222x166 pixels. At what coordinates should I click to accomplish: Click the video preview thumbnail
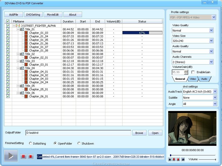(192, 128)
